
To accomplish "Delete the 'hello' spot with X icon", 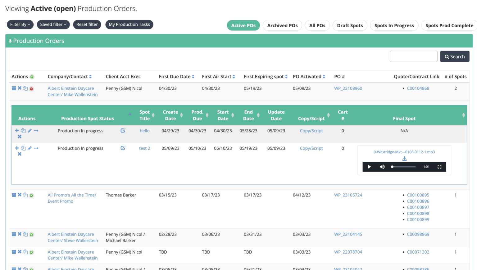I will (20, 137).
